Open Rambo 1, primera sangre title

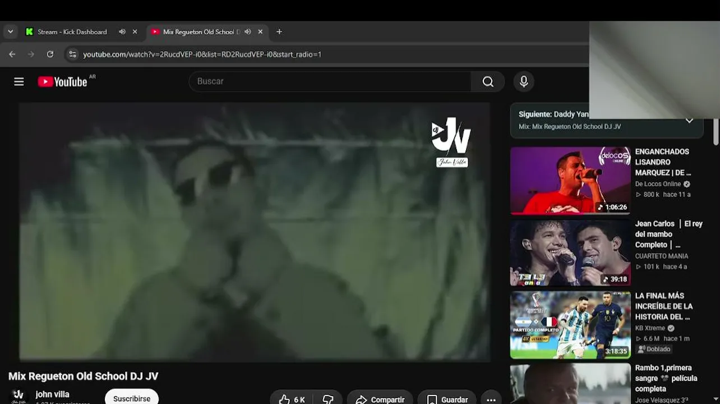pyautogui.click(x=666, y=378)
